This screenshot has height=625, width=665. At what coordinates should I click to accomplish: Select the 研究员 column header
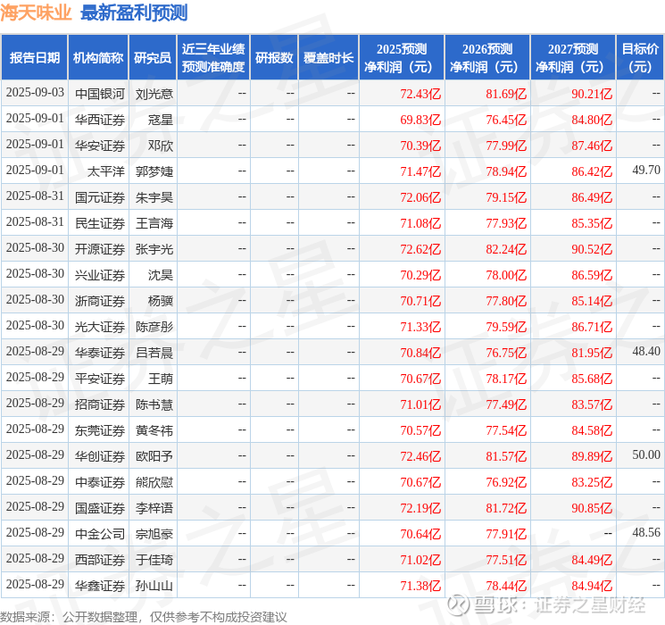(x=153, y=58)
